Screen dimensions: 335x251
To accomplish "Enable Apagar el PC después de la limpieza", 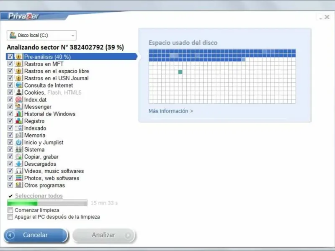I will (10, 217).
